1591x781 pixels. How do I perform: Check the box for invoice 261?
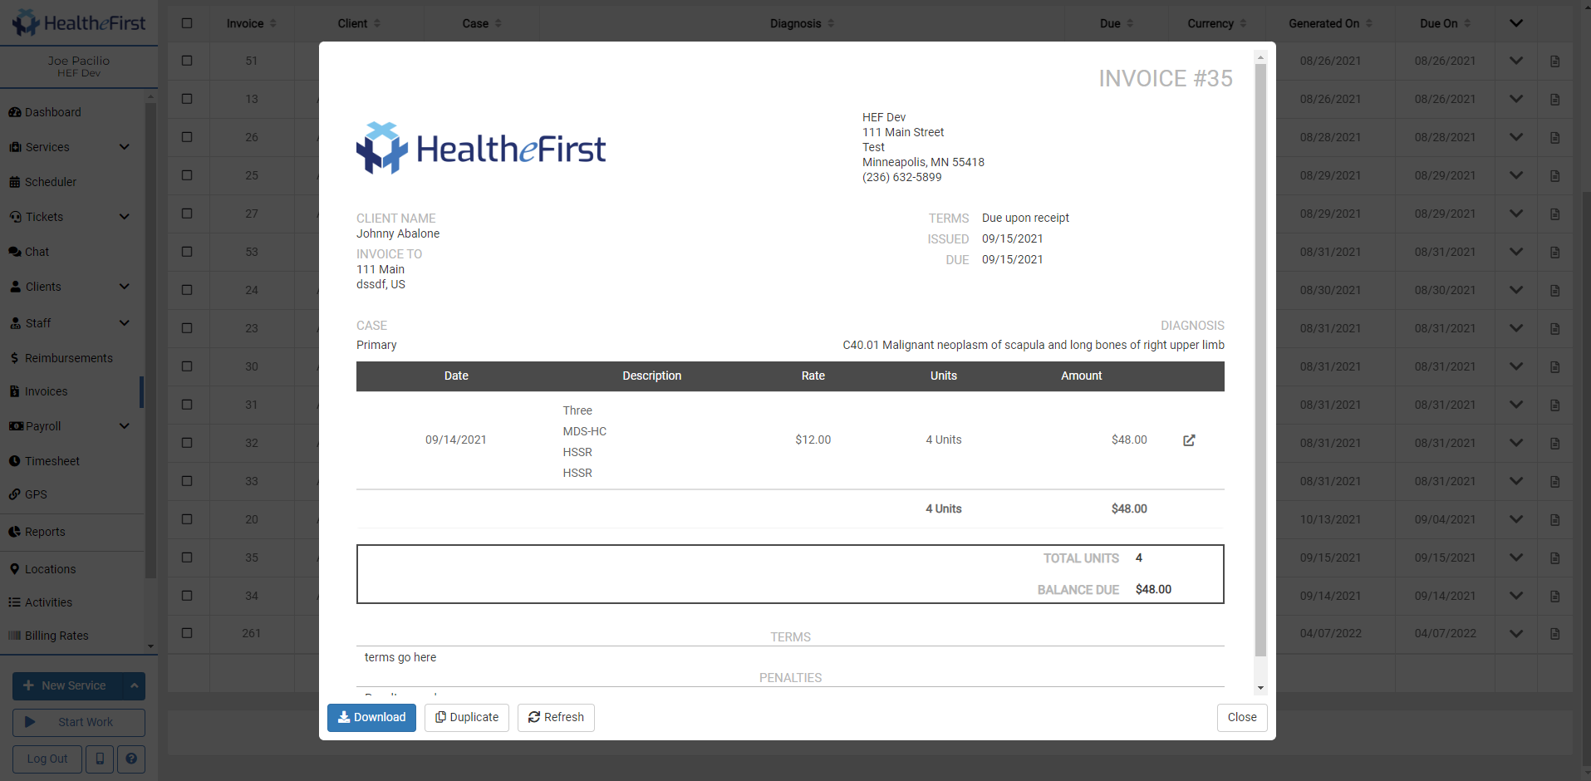pos(187,633)
